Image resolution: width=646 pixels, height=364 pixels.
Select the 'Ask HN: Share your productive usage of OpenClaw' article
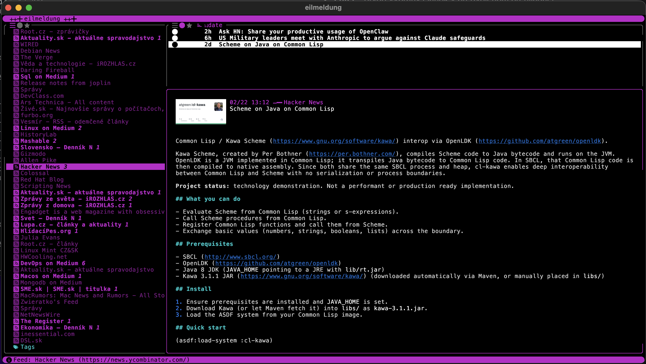[304, 32]
